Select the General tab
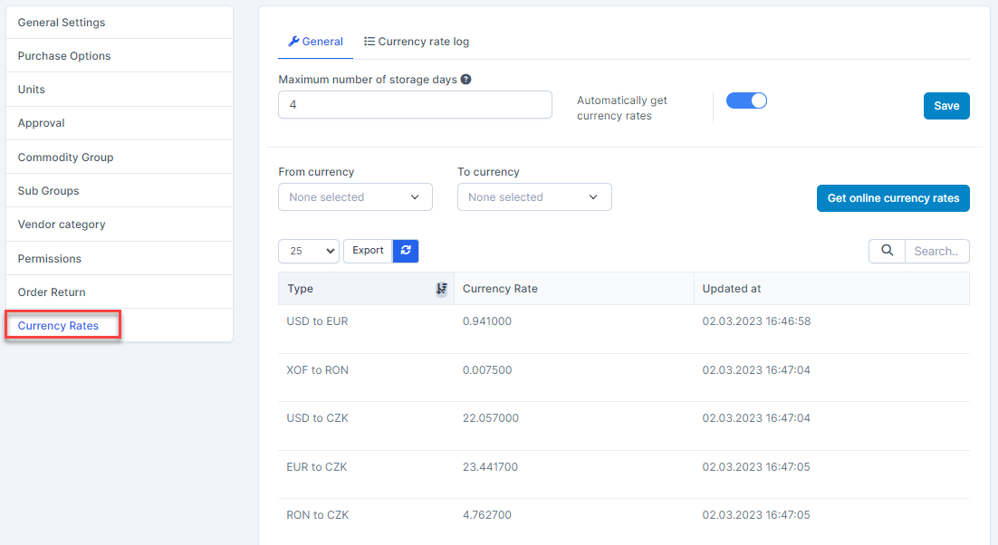Screen dimensions: 998x545 pyautogui.click(x=315, y=42)
